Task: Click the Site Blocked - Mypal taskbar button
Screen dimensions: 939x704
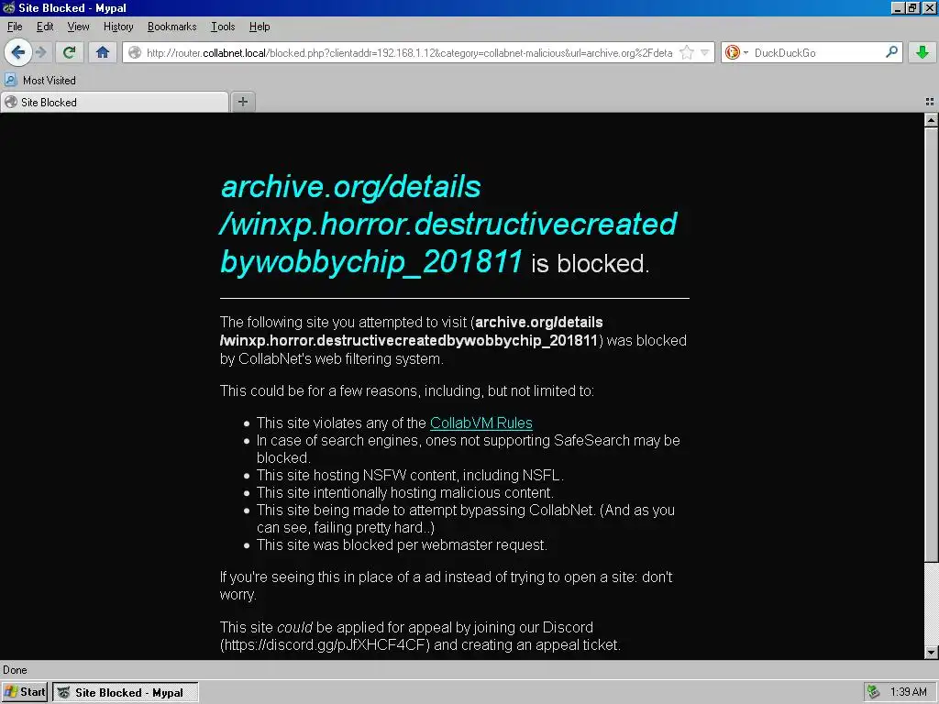Action: 125,693
